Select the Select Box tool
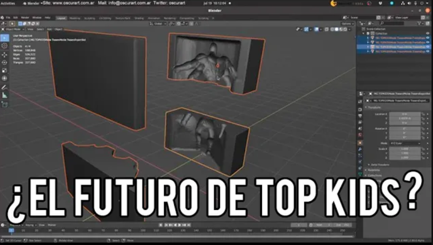 tap(5, 38)
